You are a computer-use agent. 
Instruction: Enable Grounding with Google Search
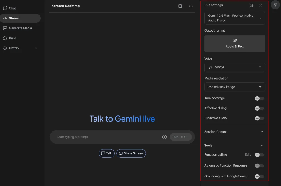[x=259, y=176]
